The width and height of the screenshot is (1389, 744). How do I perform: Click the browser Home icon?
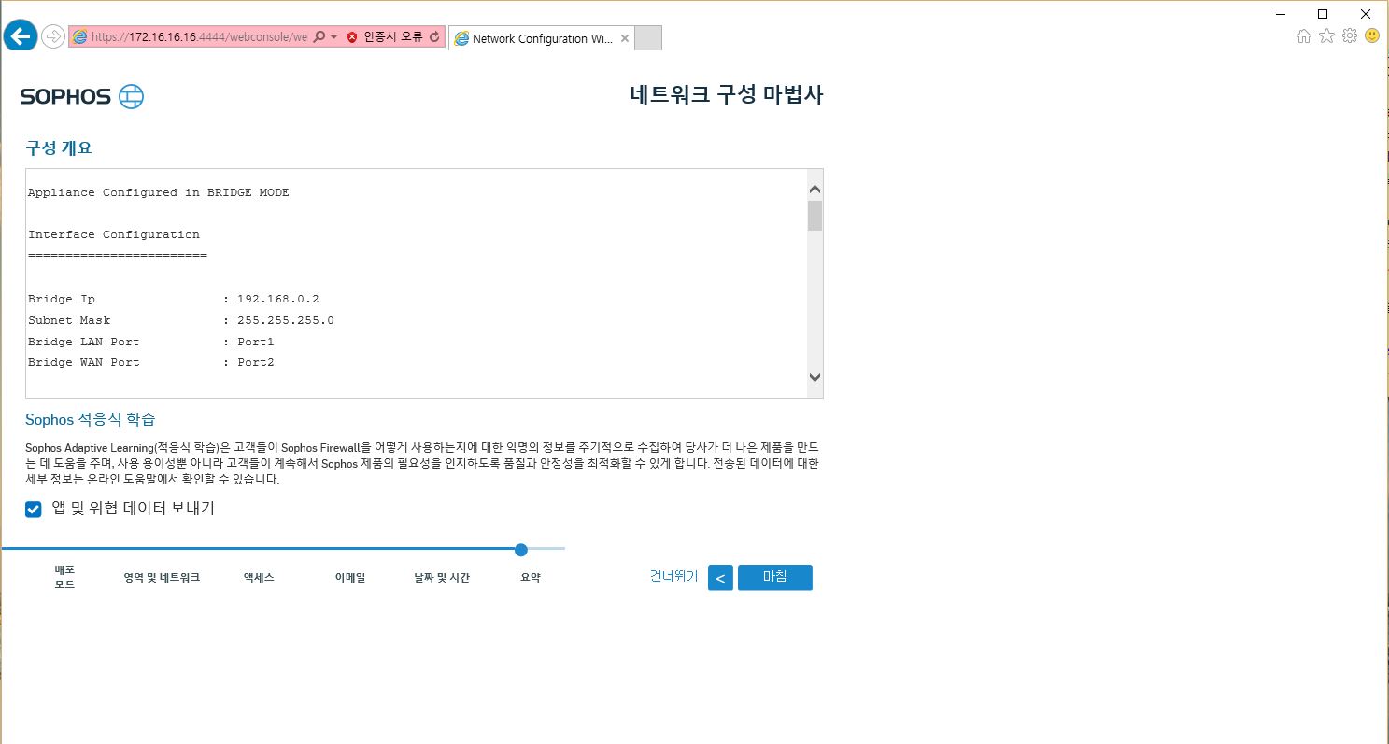click(1304, 35)
